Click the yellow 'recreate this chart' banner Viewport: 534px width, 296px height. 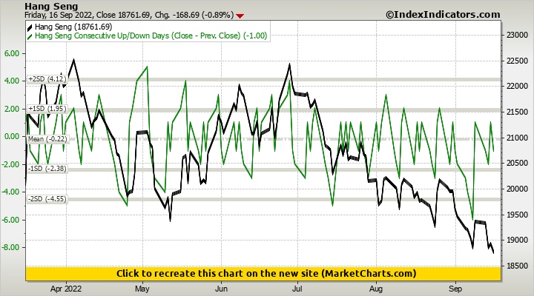266,274
